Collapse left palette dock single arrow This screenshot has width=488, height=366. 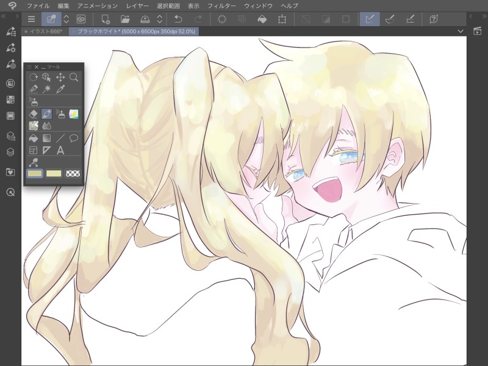[17, 16]
